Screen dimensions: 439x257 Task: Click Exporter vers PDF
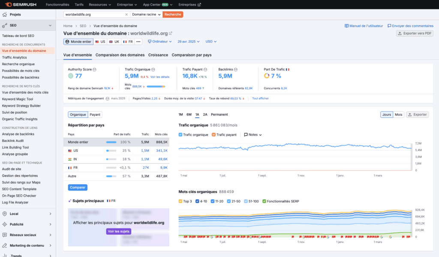pos(415,33)
